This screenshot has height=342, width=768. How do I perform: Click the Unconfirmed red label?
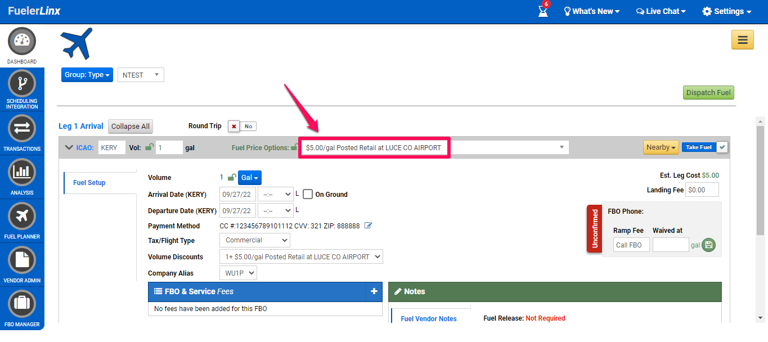[594, 229]
